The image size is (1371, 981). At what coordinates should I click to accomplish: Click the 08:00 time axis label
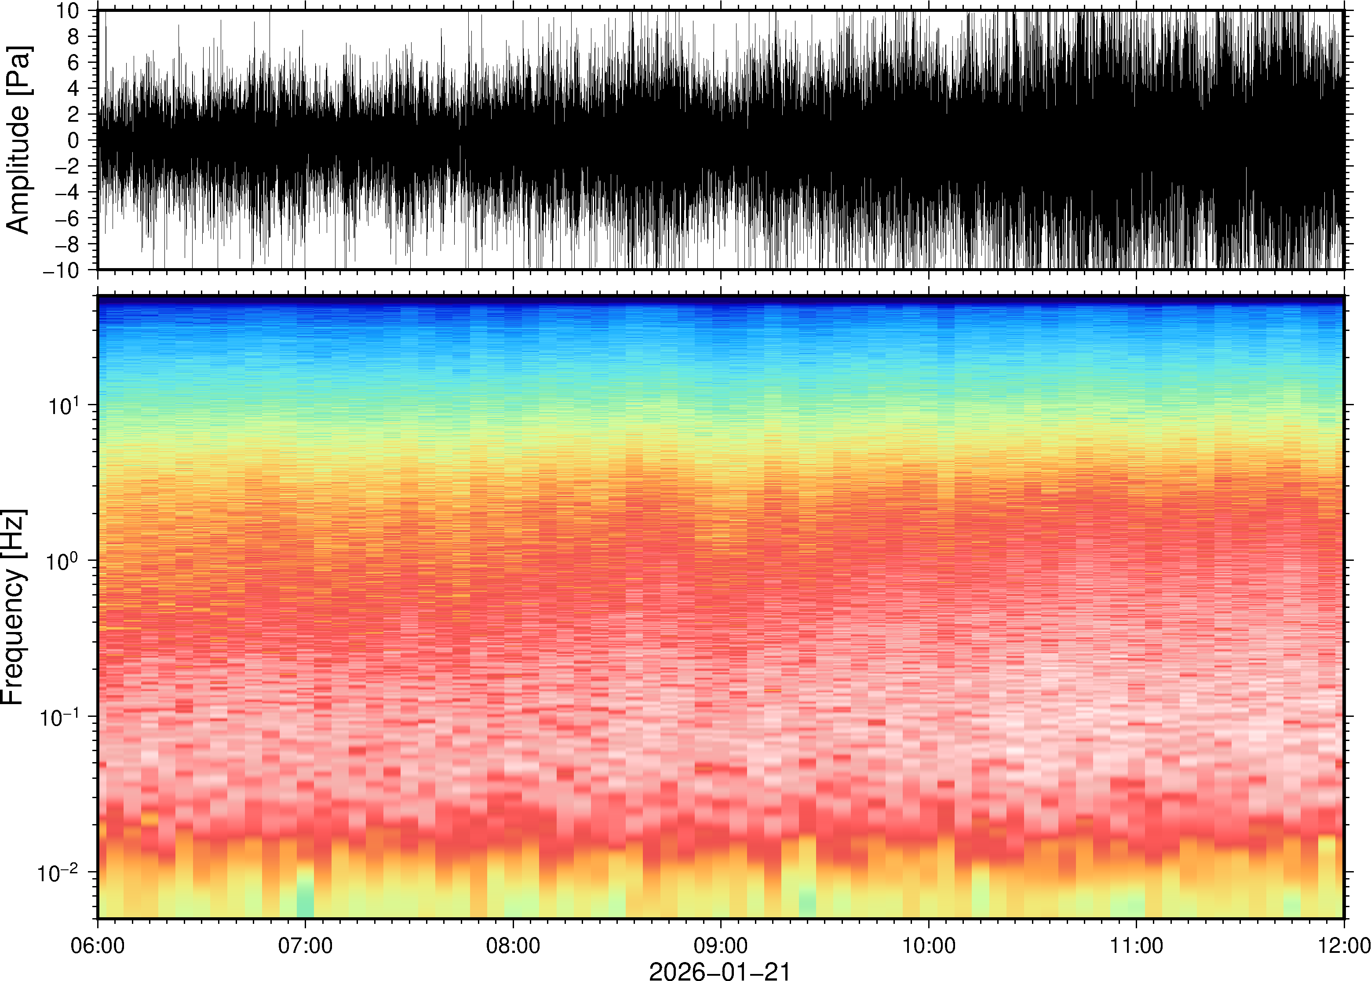coord(513,945)
